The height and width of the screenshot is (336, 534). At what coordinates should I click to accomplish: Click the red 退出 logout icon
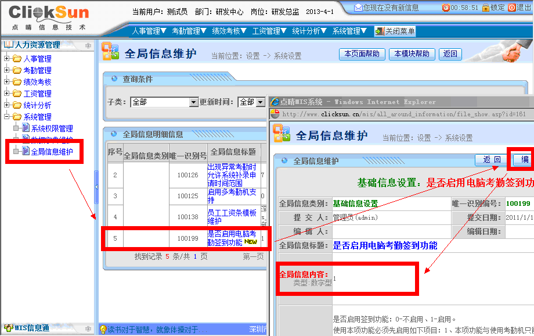[x=512, y=8]
